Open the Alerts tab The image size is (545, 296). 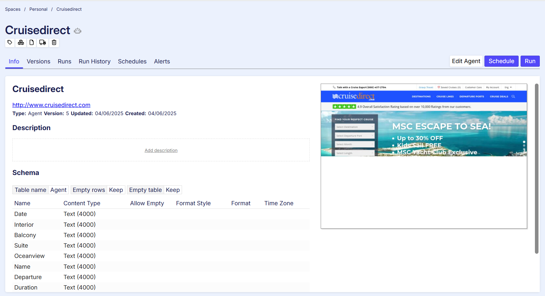click(162, 61)
